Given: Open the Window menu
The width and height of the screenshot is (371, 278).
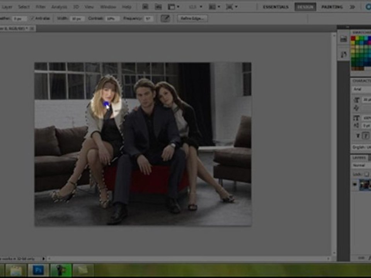Looking at the screenshot, I should [x=108, y=7].
